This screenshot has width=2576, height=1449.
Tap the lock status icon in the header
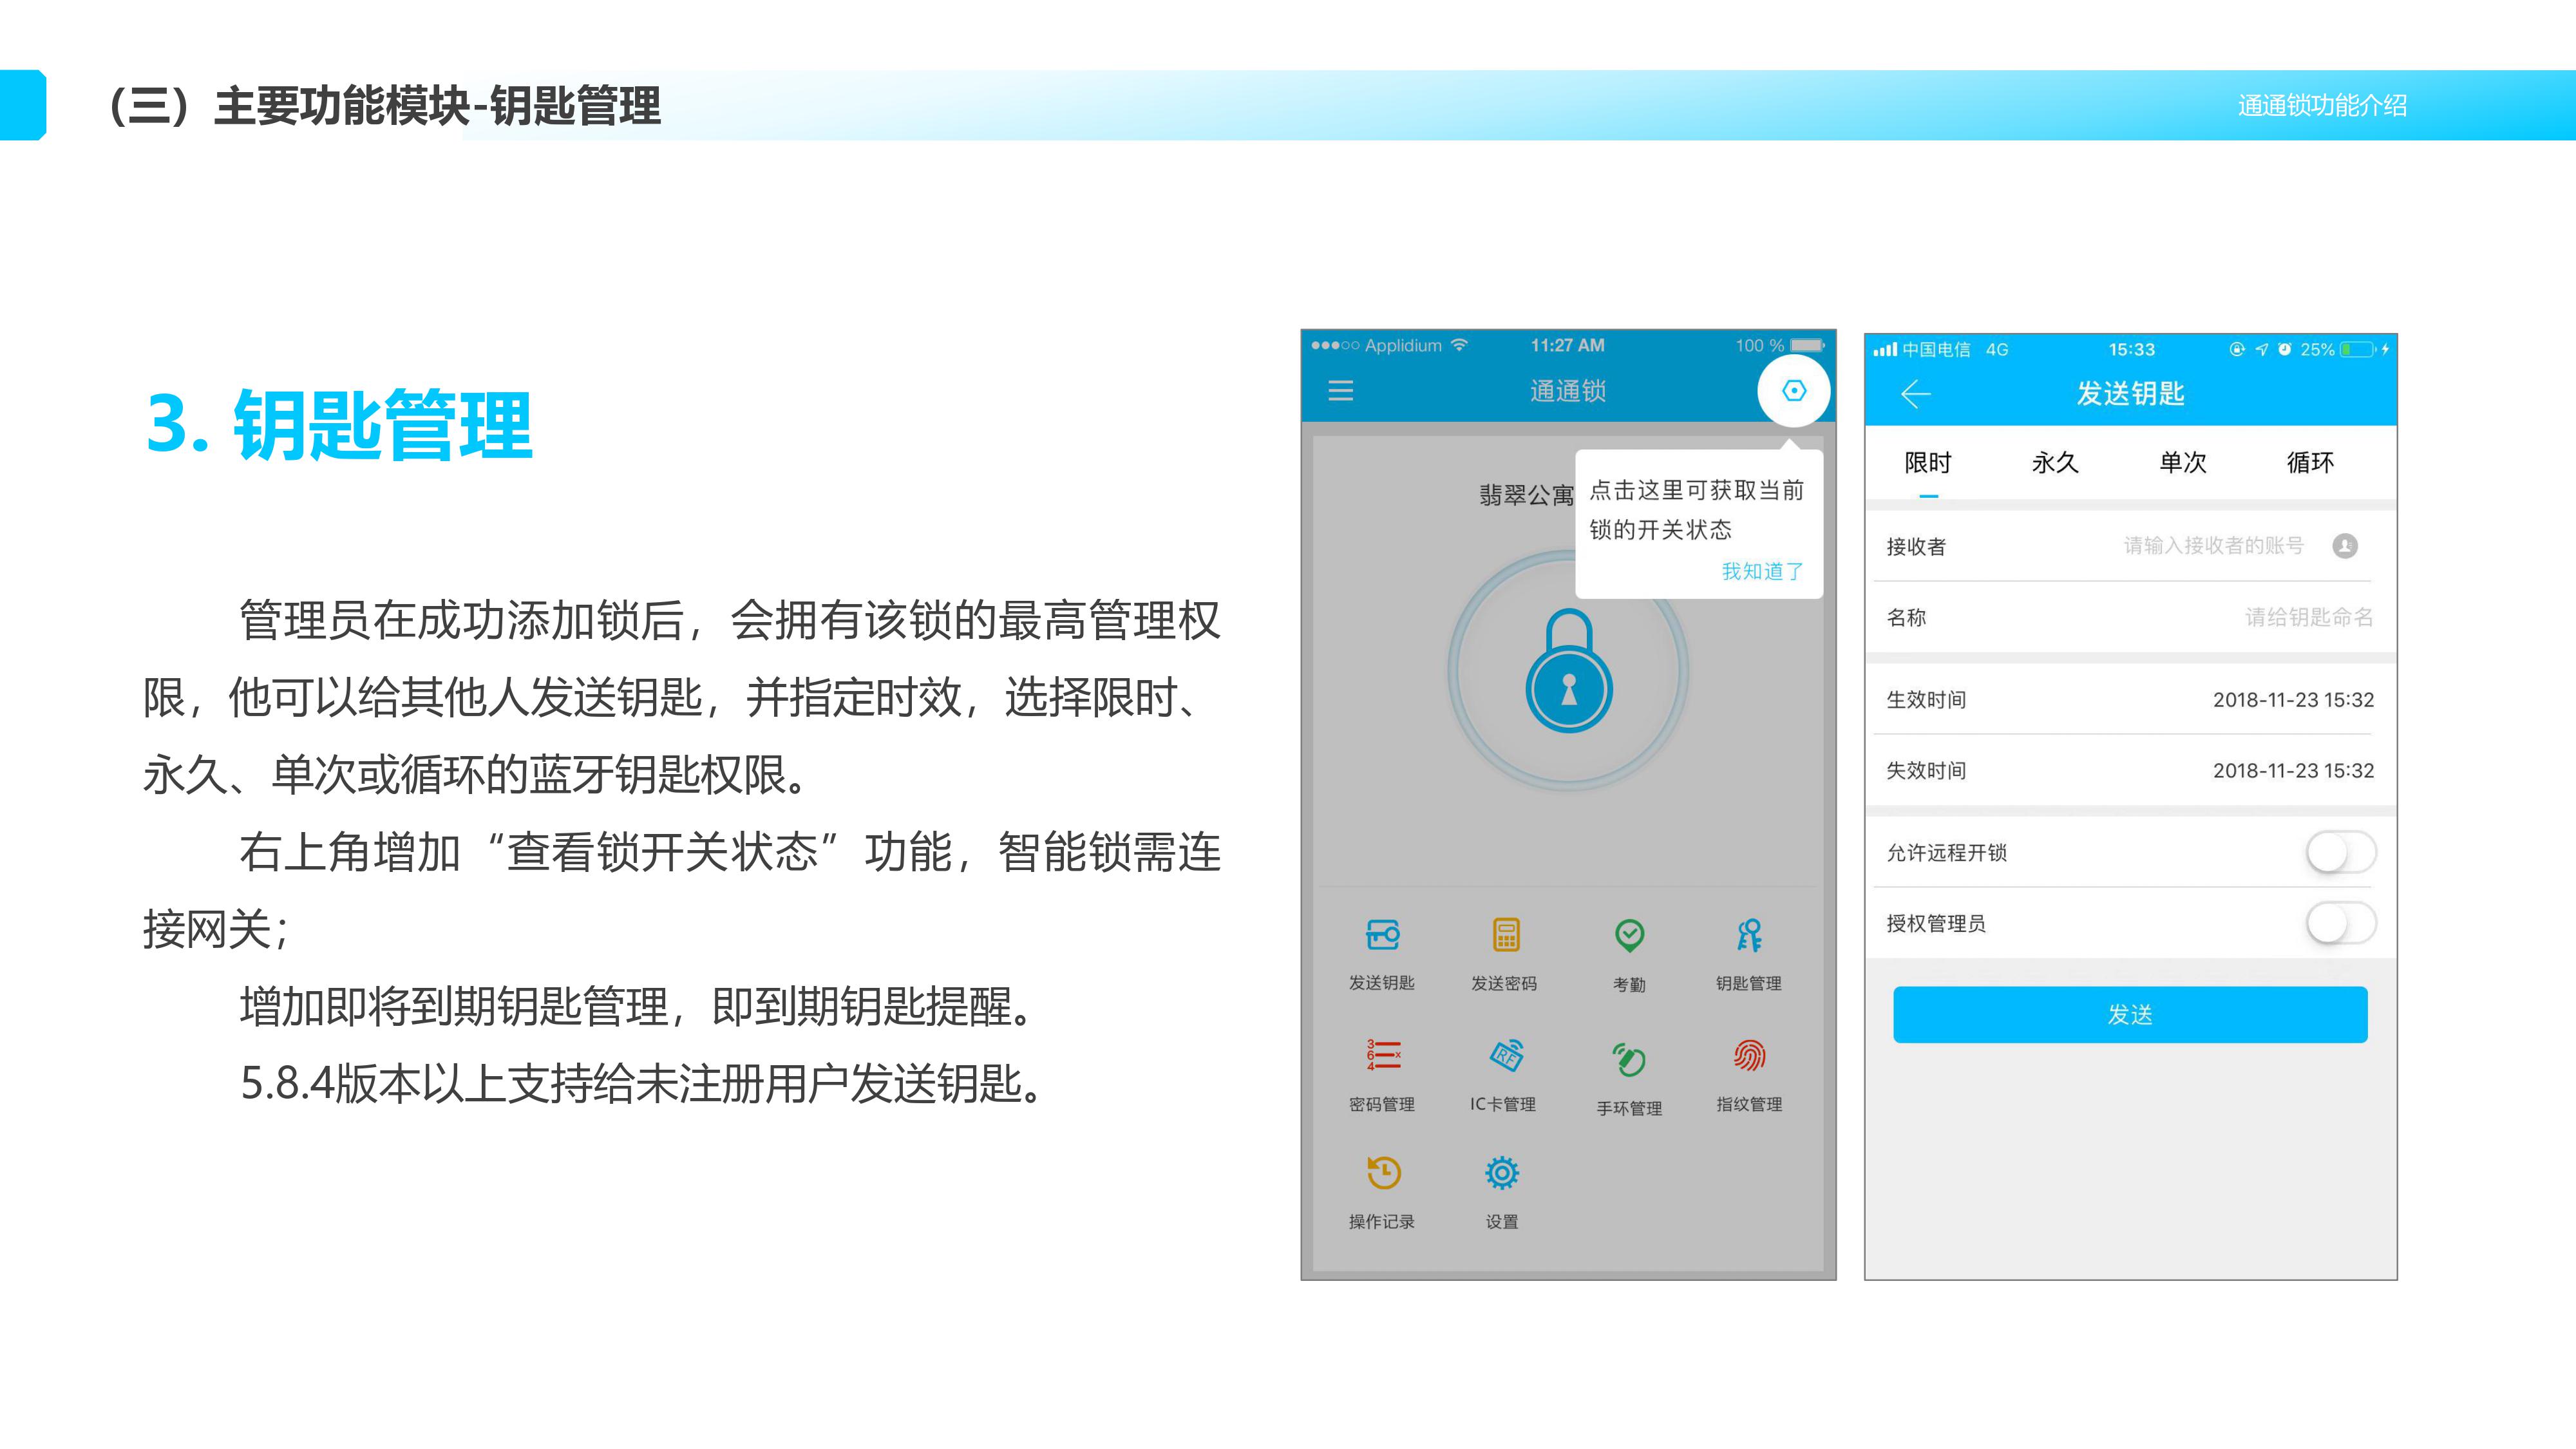[1794, 391]
